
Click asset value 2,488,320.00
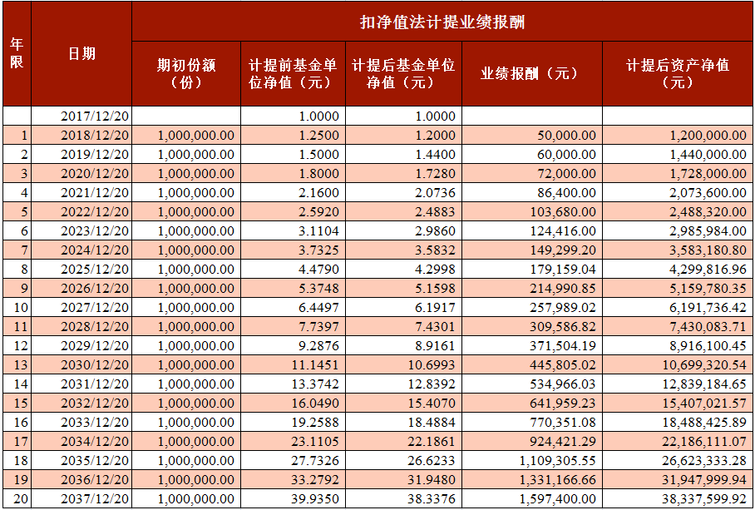point(678,212)
